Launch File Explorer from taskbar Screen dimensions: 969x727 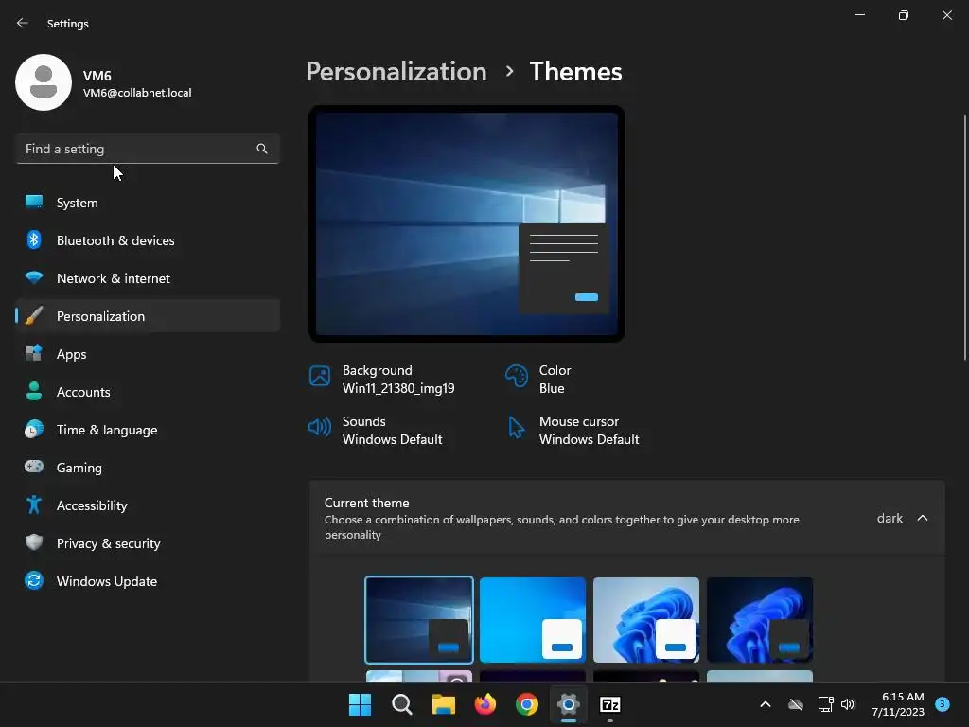pyautogui.click(x=444, y=704)
